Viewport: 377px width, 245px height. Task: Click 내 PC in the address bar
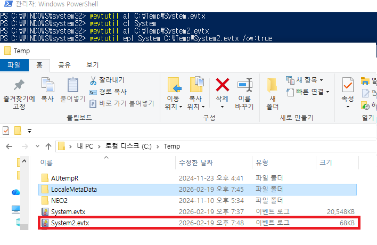tap(85, 146)
